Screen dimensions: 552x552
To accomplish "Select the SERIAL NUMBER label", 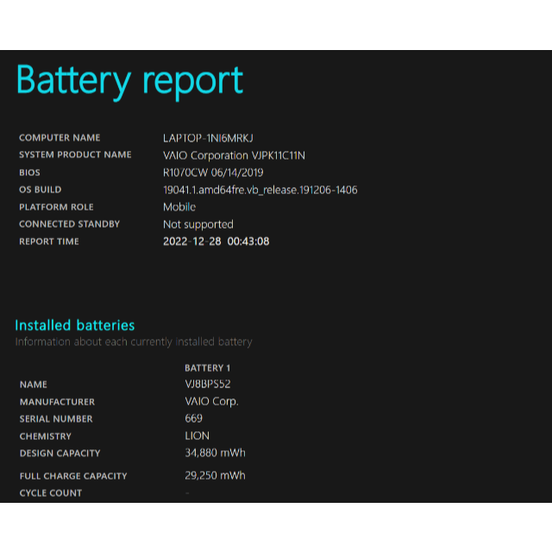I will [x=56, y=419].
